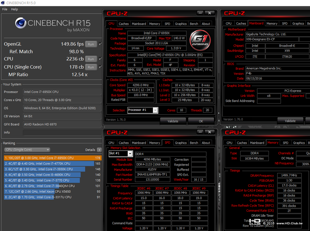Select Mainboard tab in bottom-right CPU-Z window
Screen dimensions: 310x231
[257, 143]
